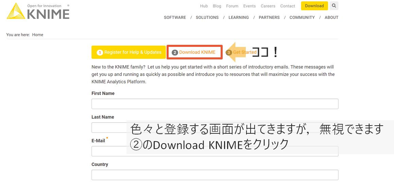Open the LEARNING menu
Screen dimensions: 394x184
pos(238,18)
